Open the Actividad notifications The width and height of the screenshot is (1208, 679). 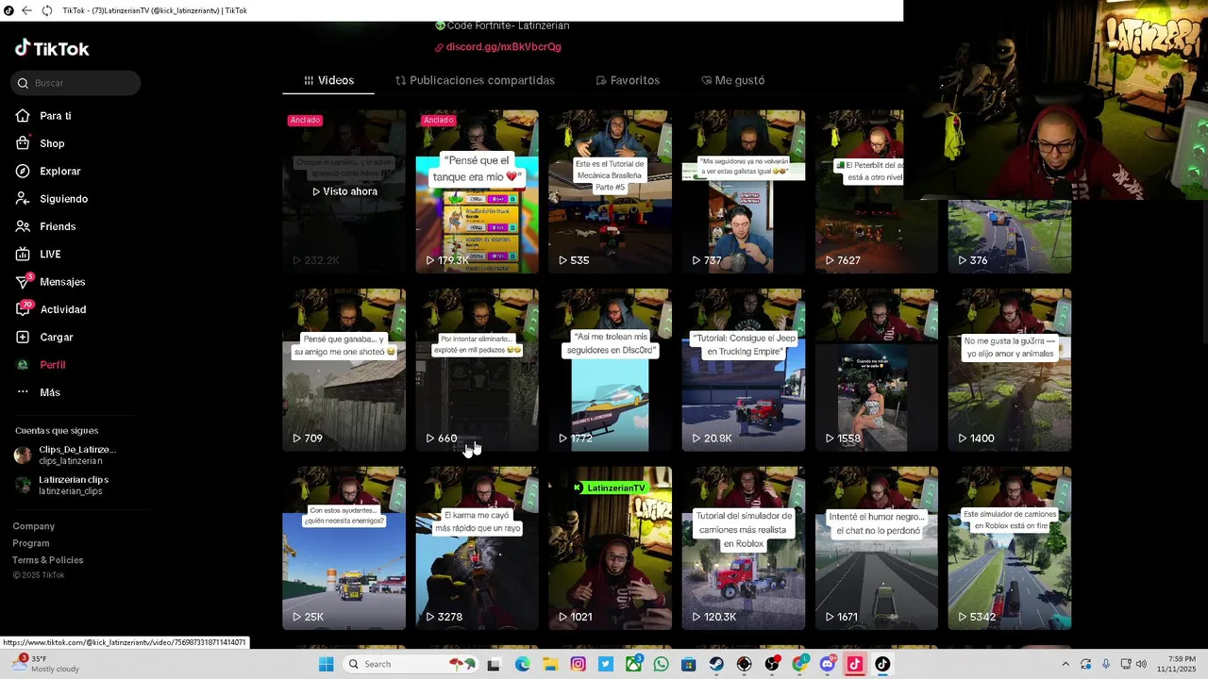[x=51, y=309]
